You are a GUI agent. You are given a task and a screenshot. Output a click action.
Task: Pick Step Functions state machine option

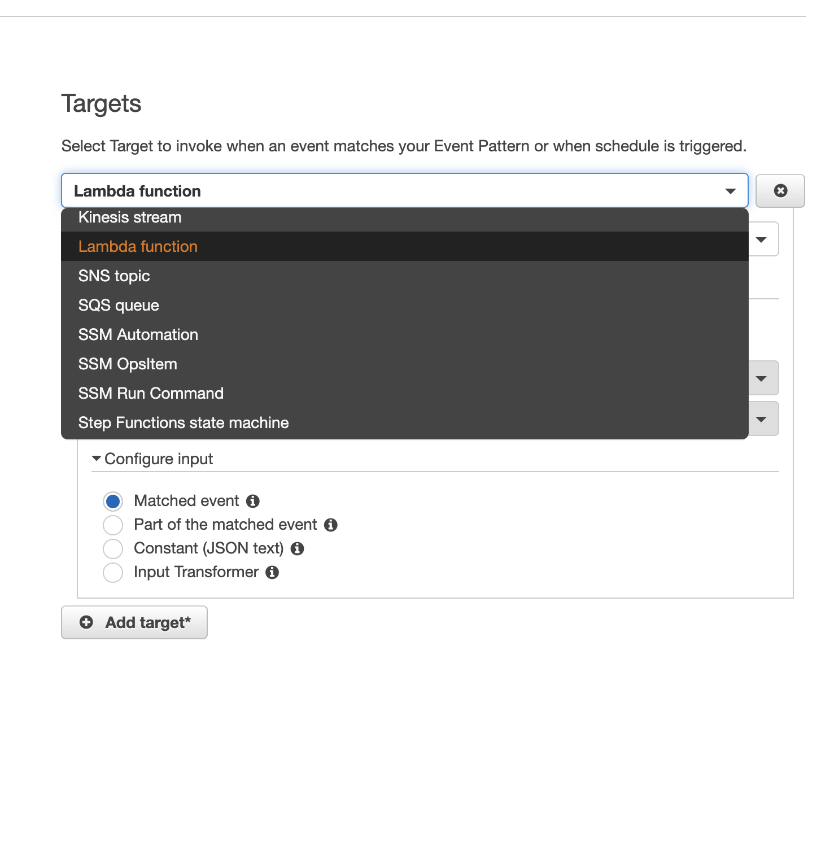click(184, 423)
